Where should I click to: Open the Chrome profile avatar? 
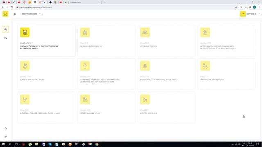[255, 7]
